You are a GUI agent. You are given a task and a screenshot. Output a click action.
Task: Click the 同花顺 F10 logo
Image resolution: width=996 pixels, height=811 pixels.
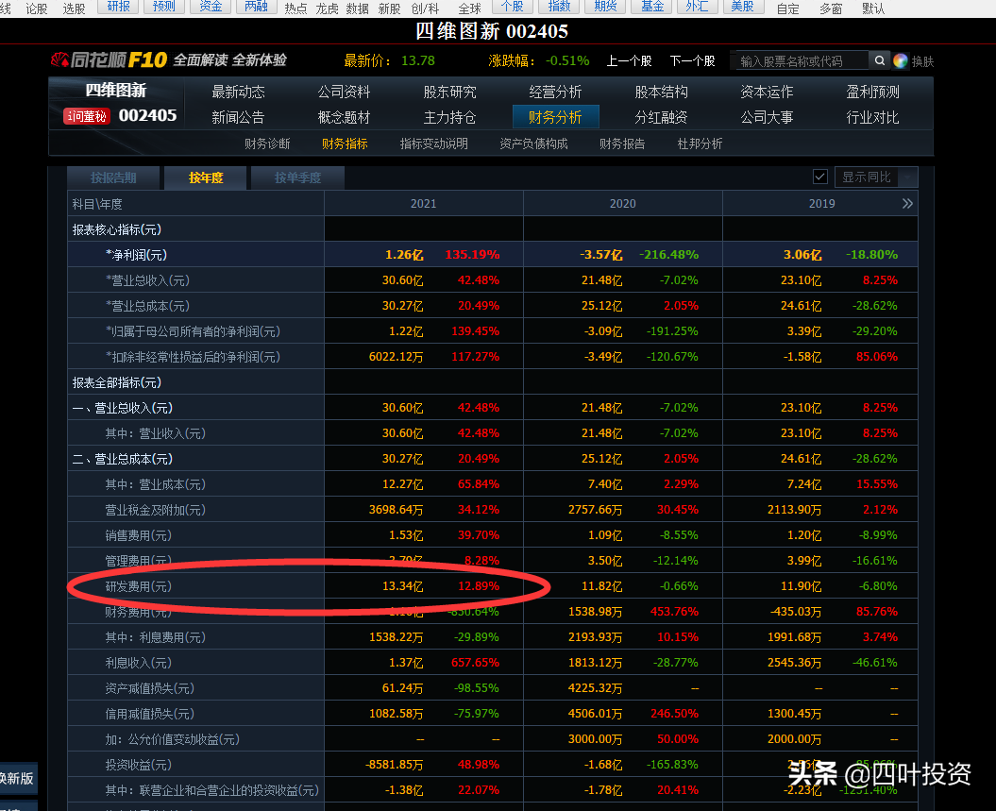coord(110,60)
